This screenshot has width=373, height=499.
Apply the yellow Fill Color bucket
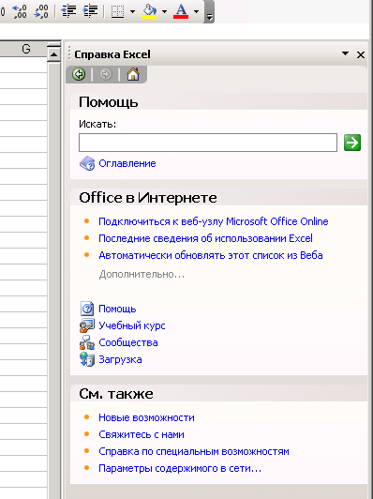click(x=149, y=12)
